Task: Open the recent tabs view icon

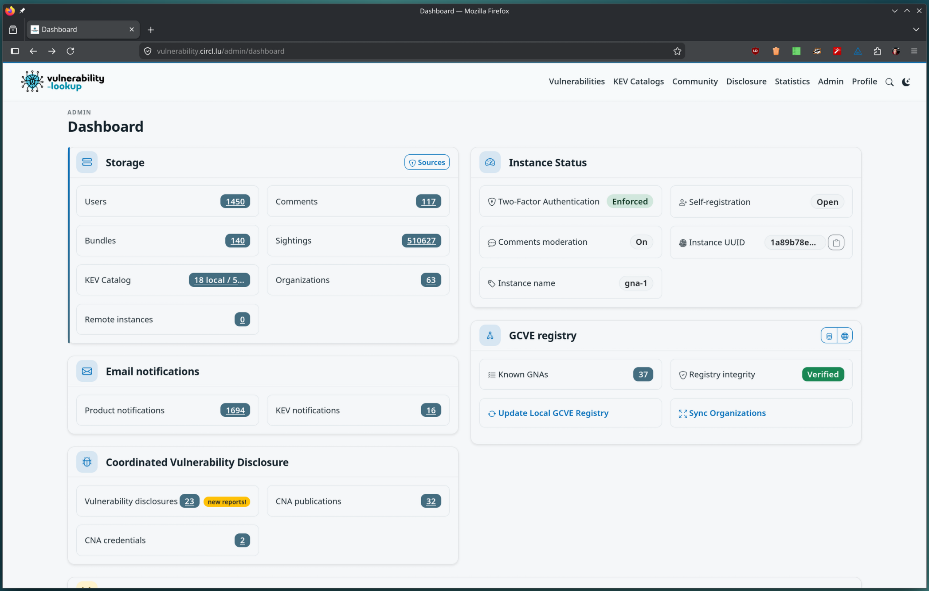Action: click(13, 30)
